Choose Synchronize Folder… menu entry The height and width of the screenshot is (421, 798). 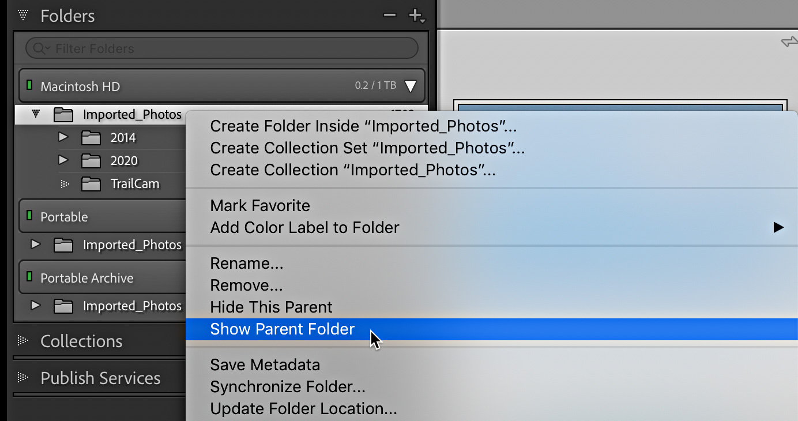(x=288, y=387)
